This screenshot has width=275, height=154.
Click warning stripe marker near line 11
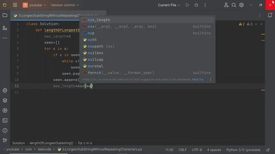coord(263,90)
